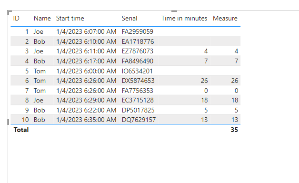Select serial cell DX5874653

coord(138,81)
